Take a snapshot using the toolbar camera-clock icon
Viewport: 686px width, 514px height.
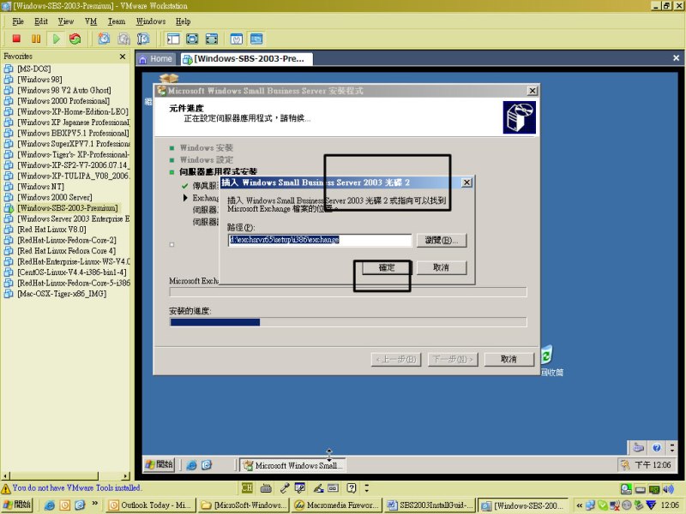click(104, 39)
